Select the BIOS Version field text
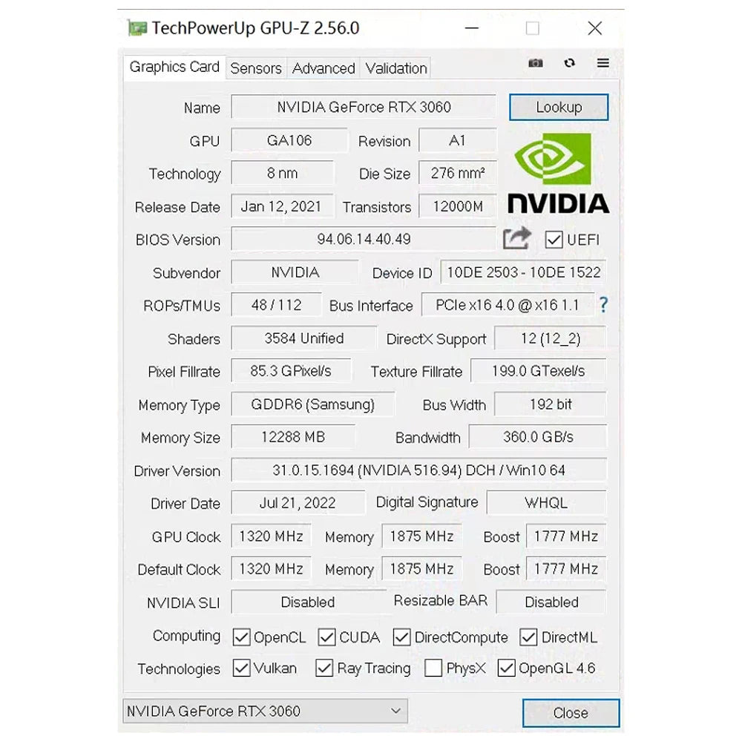 [x=363, y=239]
